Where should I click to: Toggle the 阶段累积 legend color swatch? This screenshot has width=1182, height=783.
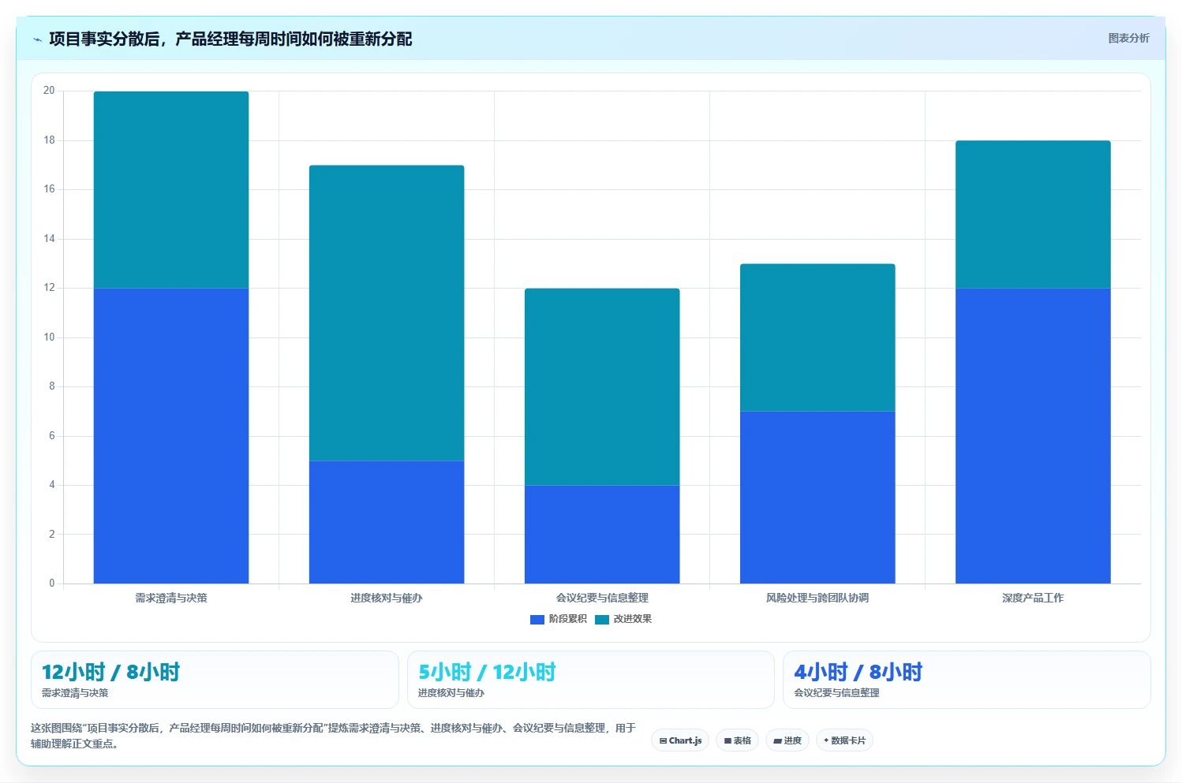[x=537, y=620]
